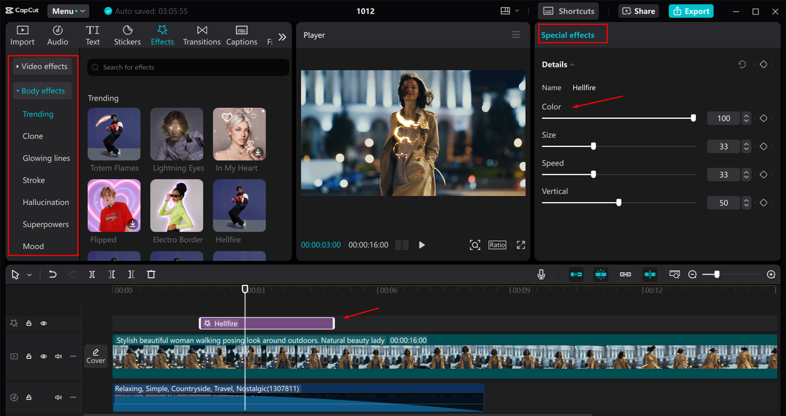
Task: Click the Cover button on timeline
Action: (x=96, y=356)
